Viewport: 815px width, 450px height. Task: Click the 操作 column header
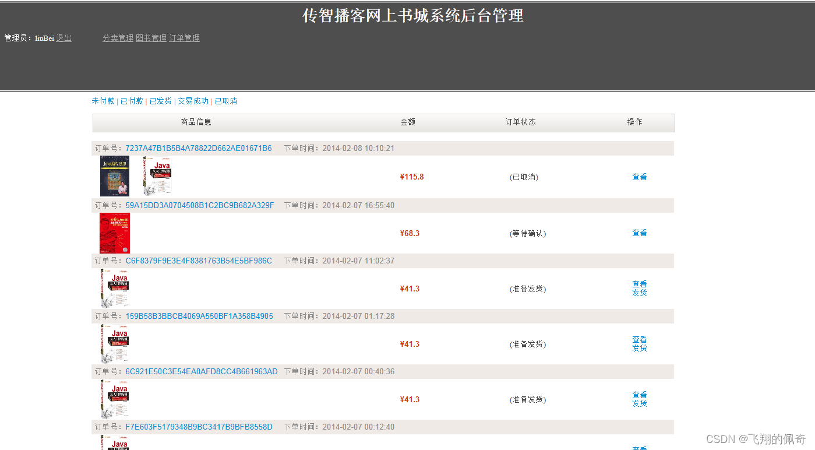pos(635,122)
